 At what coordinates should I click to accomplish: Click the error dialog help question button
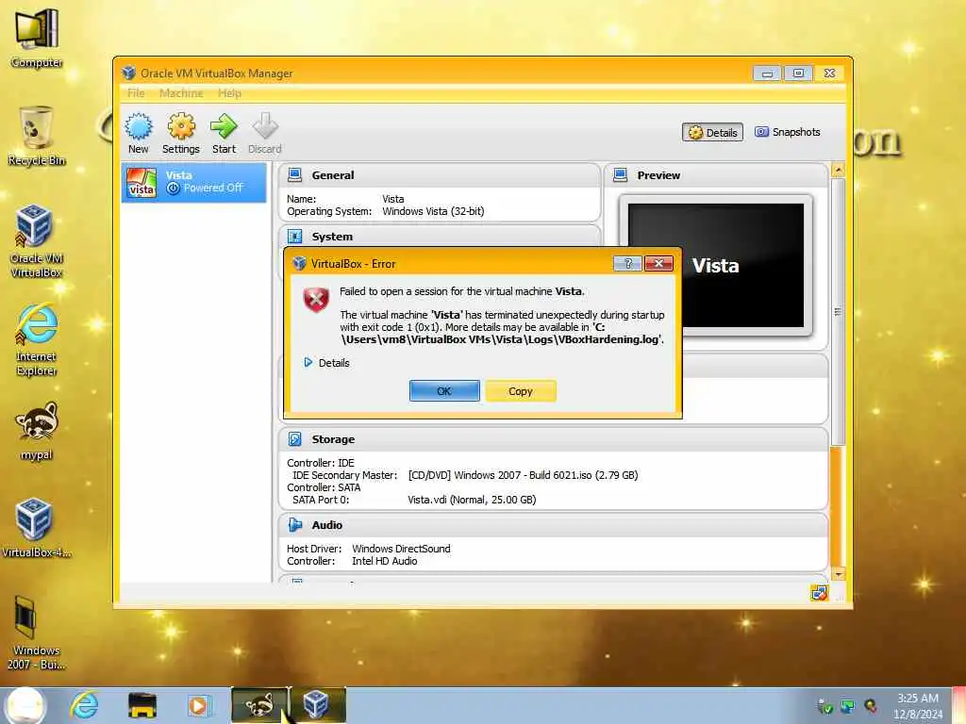[x=627, y=264]
